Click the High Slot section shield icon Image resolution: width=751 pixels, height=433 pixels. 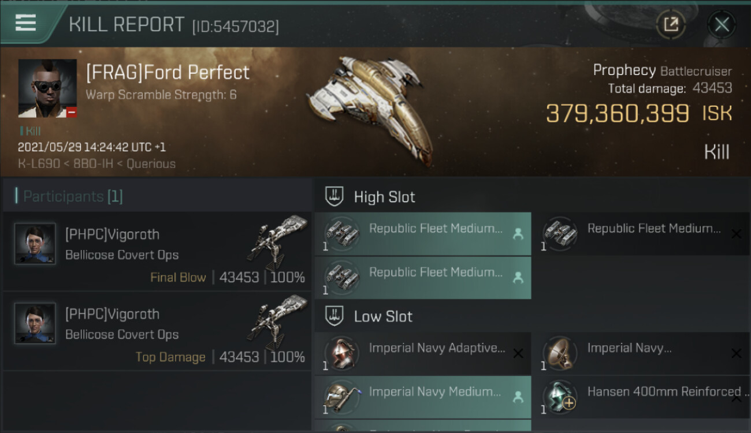[x=335, y=197]
